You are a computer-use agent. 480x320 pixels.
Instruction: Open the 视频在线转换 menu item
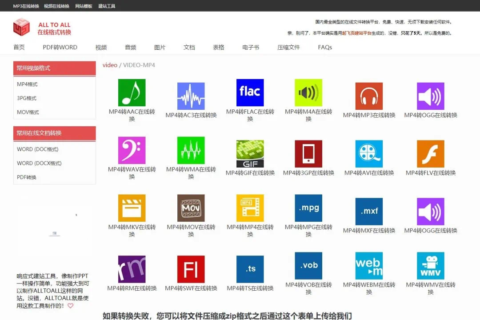click(x=56, y=6)
